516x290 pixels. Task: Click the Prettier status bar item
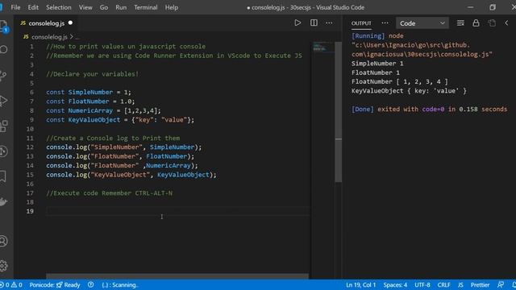click(480, 284)
